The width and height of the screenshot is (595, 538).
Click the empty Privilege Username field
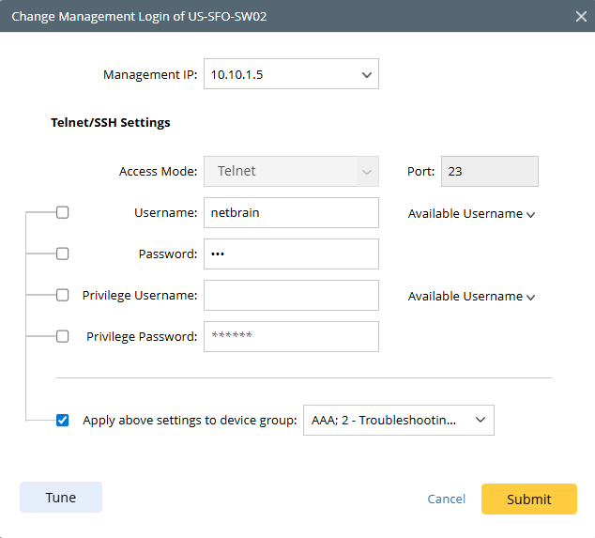(x=290, y=296)
